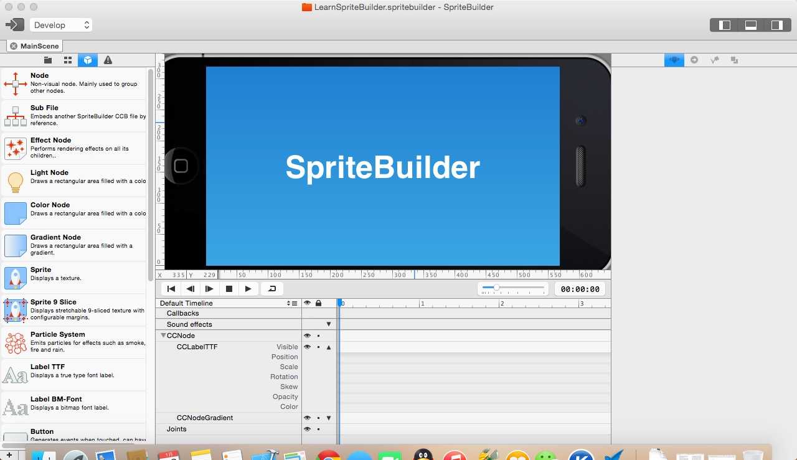This screenshot has width=797, height=460.
Task: Stop timeline playback
Action: 229,289
